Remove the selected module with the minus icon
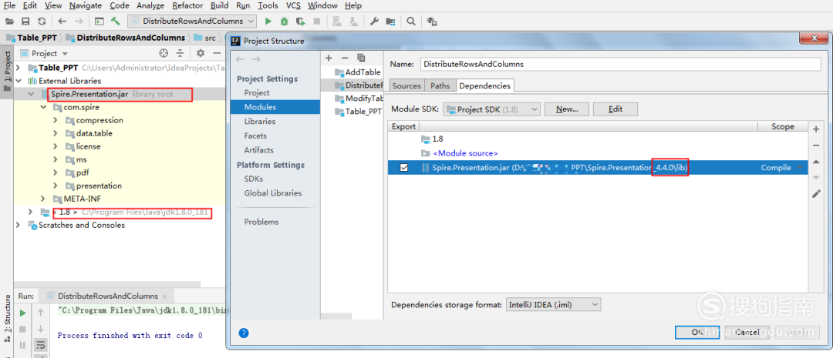 click(345, 58)
